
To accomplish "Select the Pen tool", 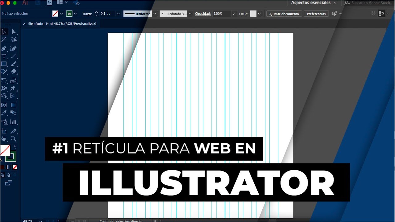I will [4, 48].
